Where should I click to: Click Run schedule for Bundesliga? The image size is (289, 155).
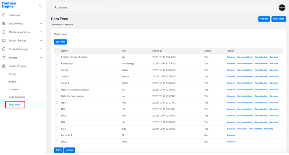tap(261, 64)
